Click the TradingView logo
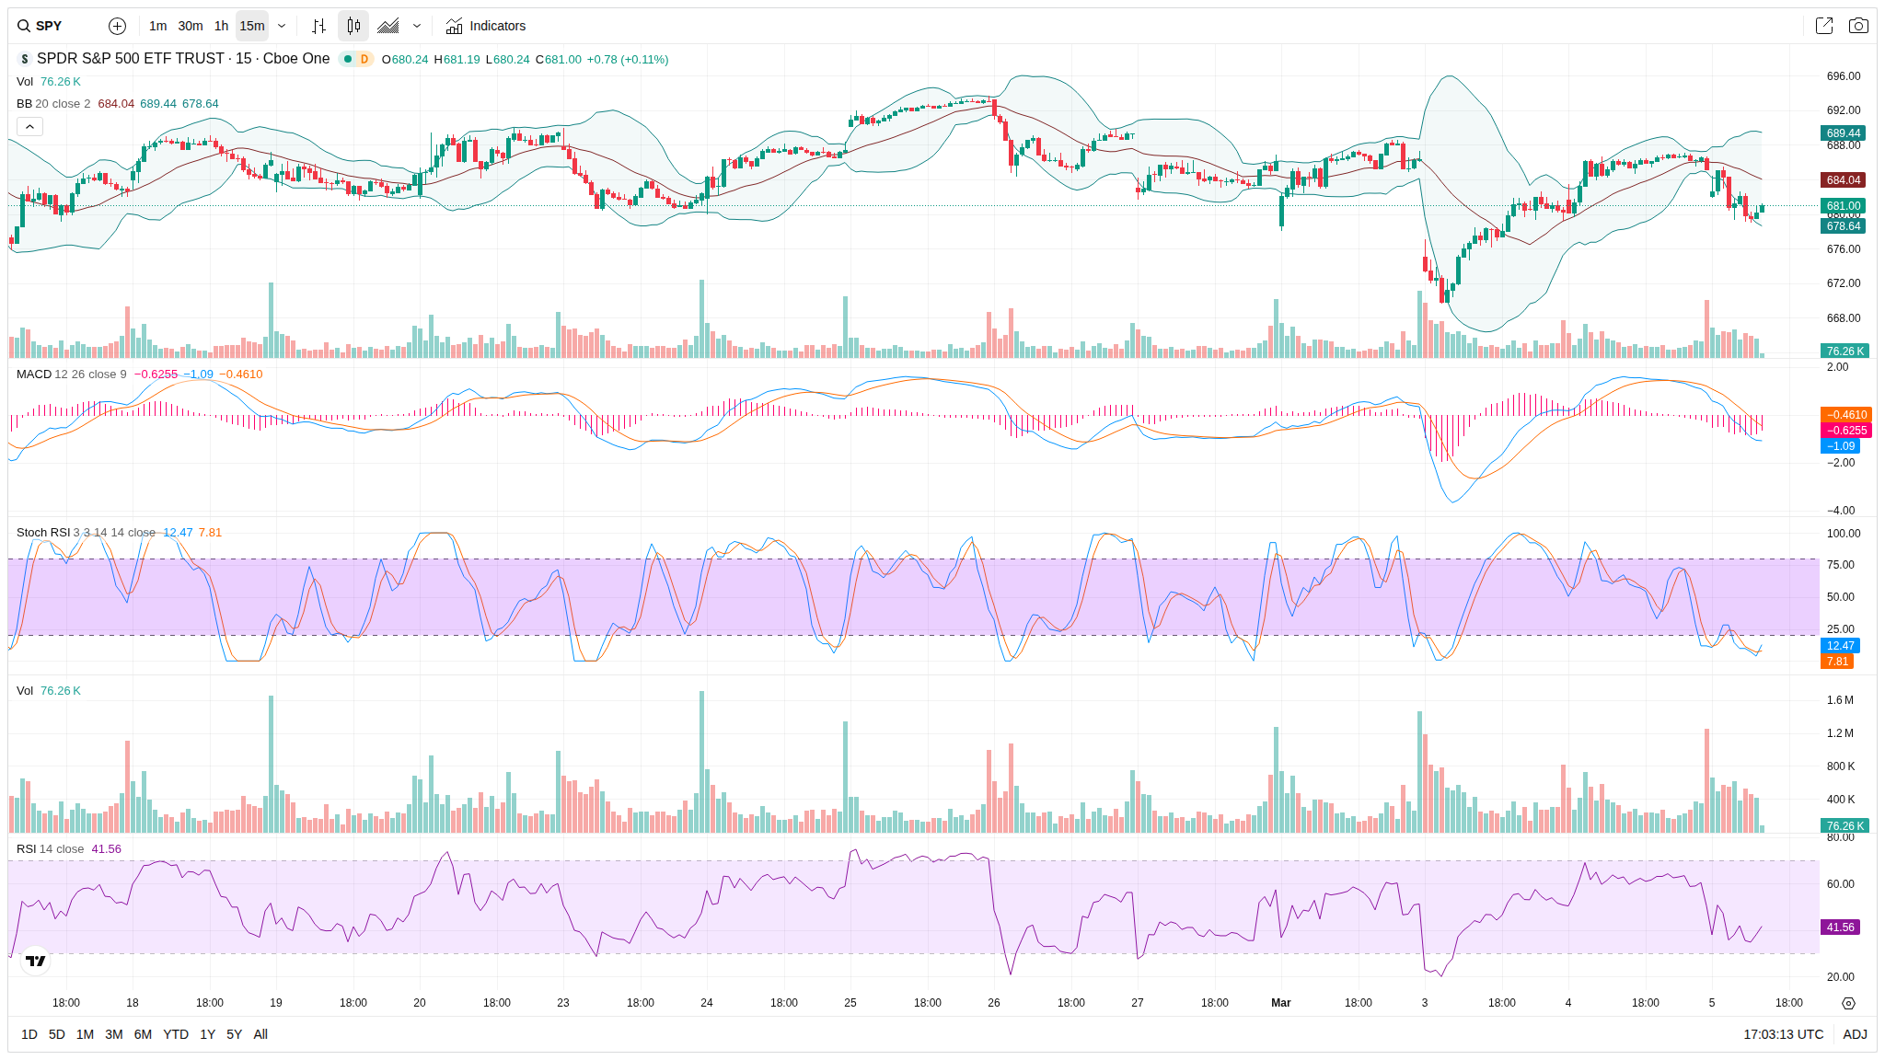 (x=36, y=961)
